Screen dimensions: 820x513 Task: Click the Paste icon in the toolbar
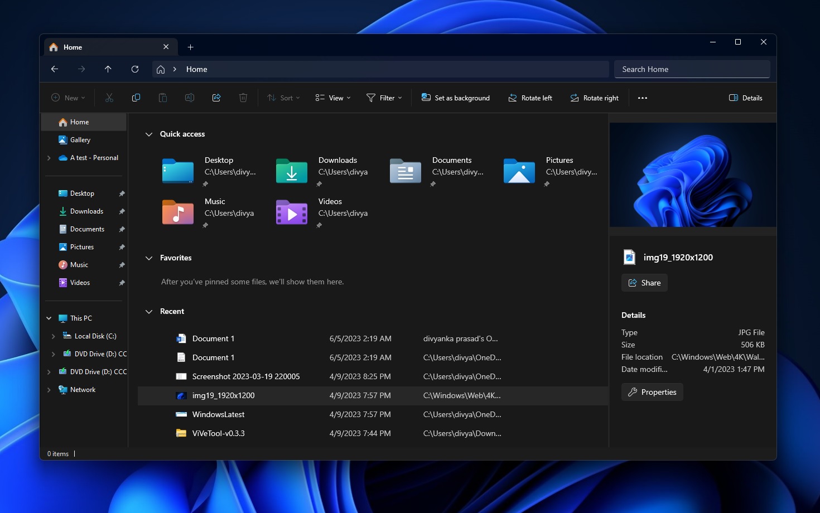[x=163, y=98]
